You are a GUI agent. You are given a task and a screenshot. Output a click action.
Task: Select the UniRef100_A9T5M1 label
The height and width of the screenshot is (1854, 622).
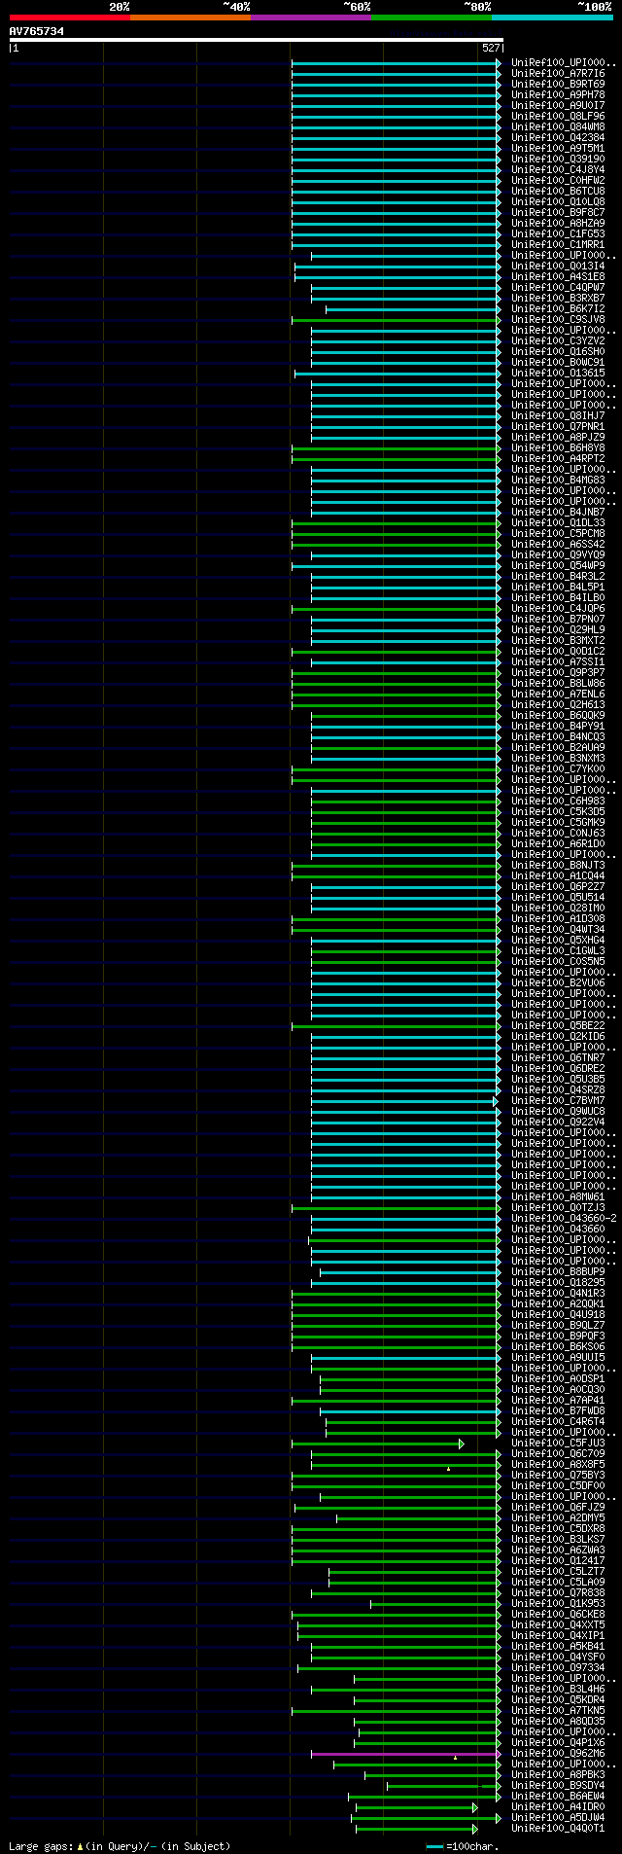(x=558, y=148)
